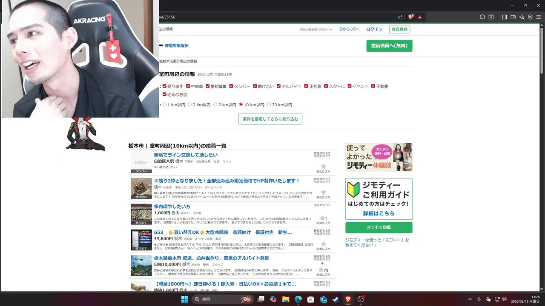This screenshot has height=306, width=545.
Task: Open 鬱病でライン交換して話したい listing
Action: click(186, 155)
